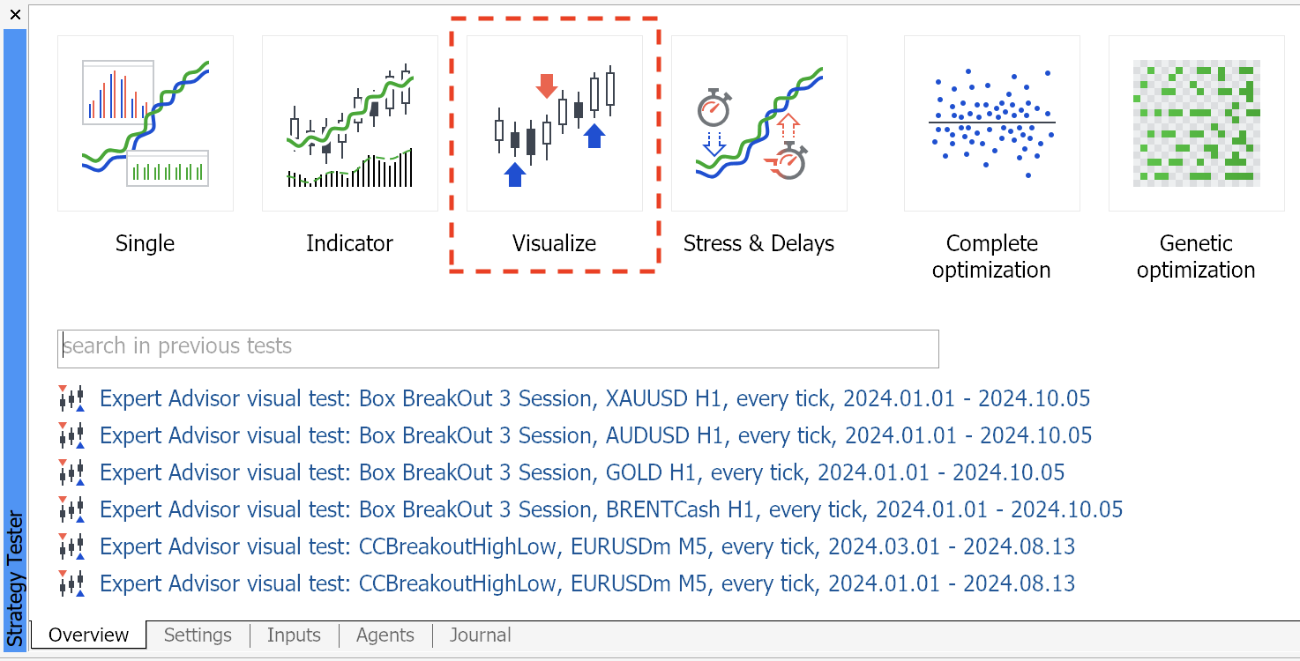The width and height of the screenshot is (1300, 661).
Task: Open the Genetic optimization grid icon
Action: (x=1197, y=123)
